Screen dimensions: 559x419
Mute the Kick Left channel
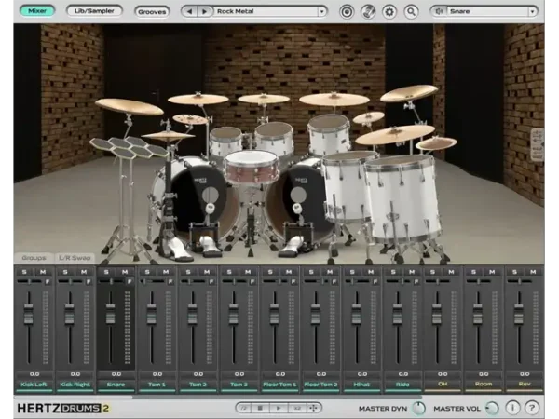[x=43, y=272]
